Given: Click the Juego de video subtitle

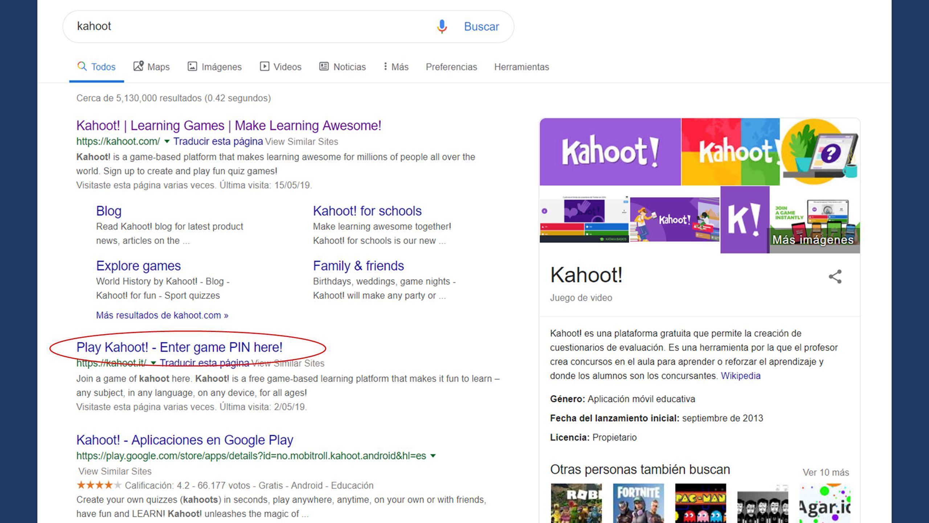Looking at the screenshot, I should 581,298.
